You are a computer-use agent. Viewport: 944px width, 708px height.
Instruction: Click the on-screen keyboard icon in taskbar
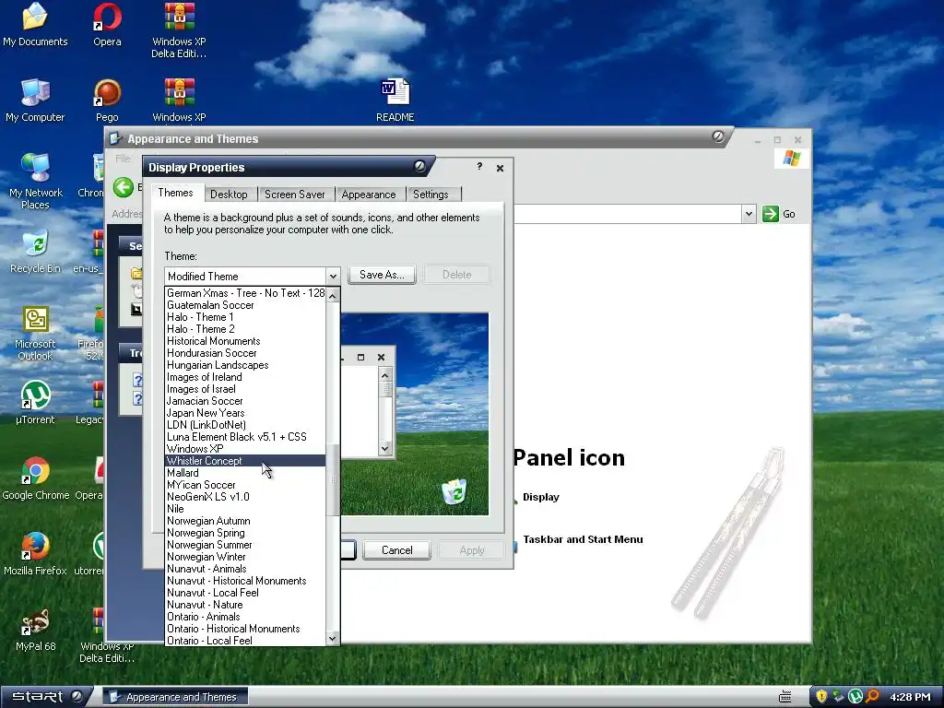click(x=785, y=697)
